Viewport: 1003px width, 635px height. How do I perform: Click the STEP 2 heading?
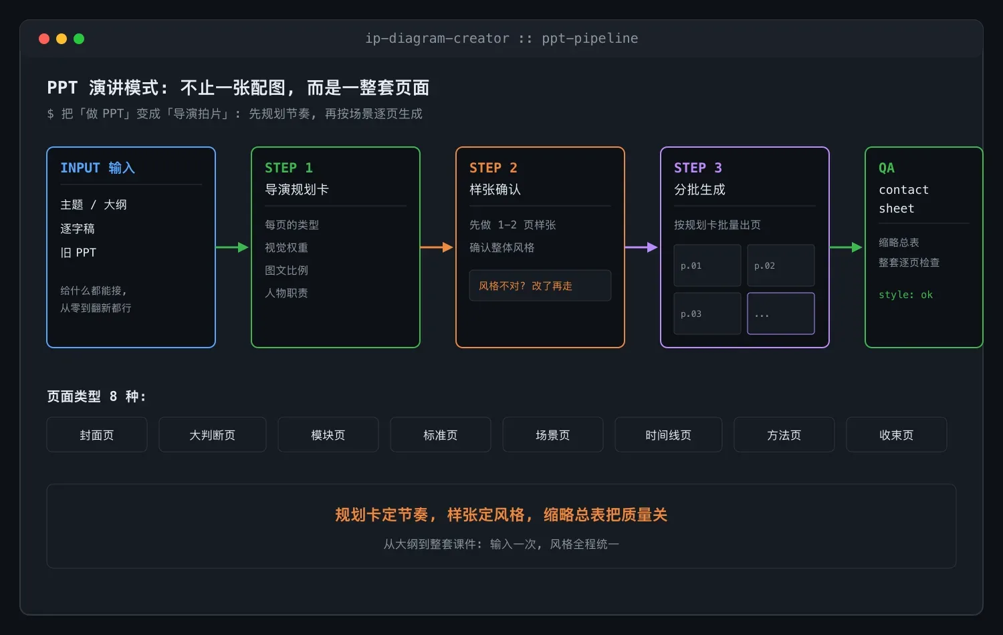(493, 168)
